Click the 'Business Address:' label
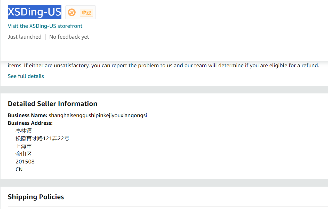The image size is (328, 209). (x=30, y=123)
